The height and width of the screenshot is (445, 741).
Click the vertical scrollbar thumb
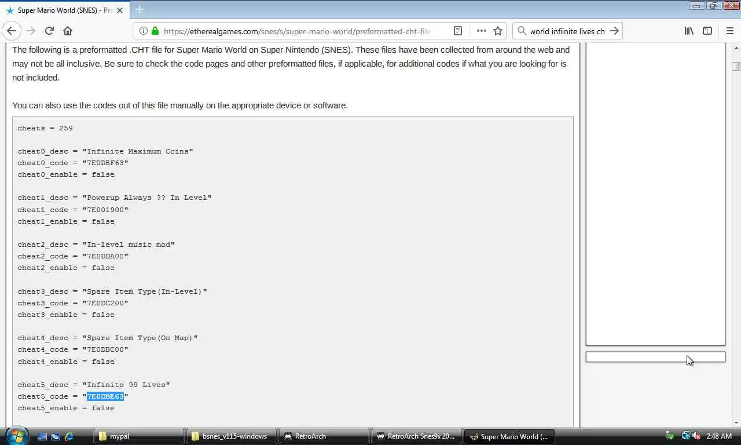click(736, 66)
